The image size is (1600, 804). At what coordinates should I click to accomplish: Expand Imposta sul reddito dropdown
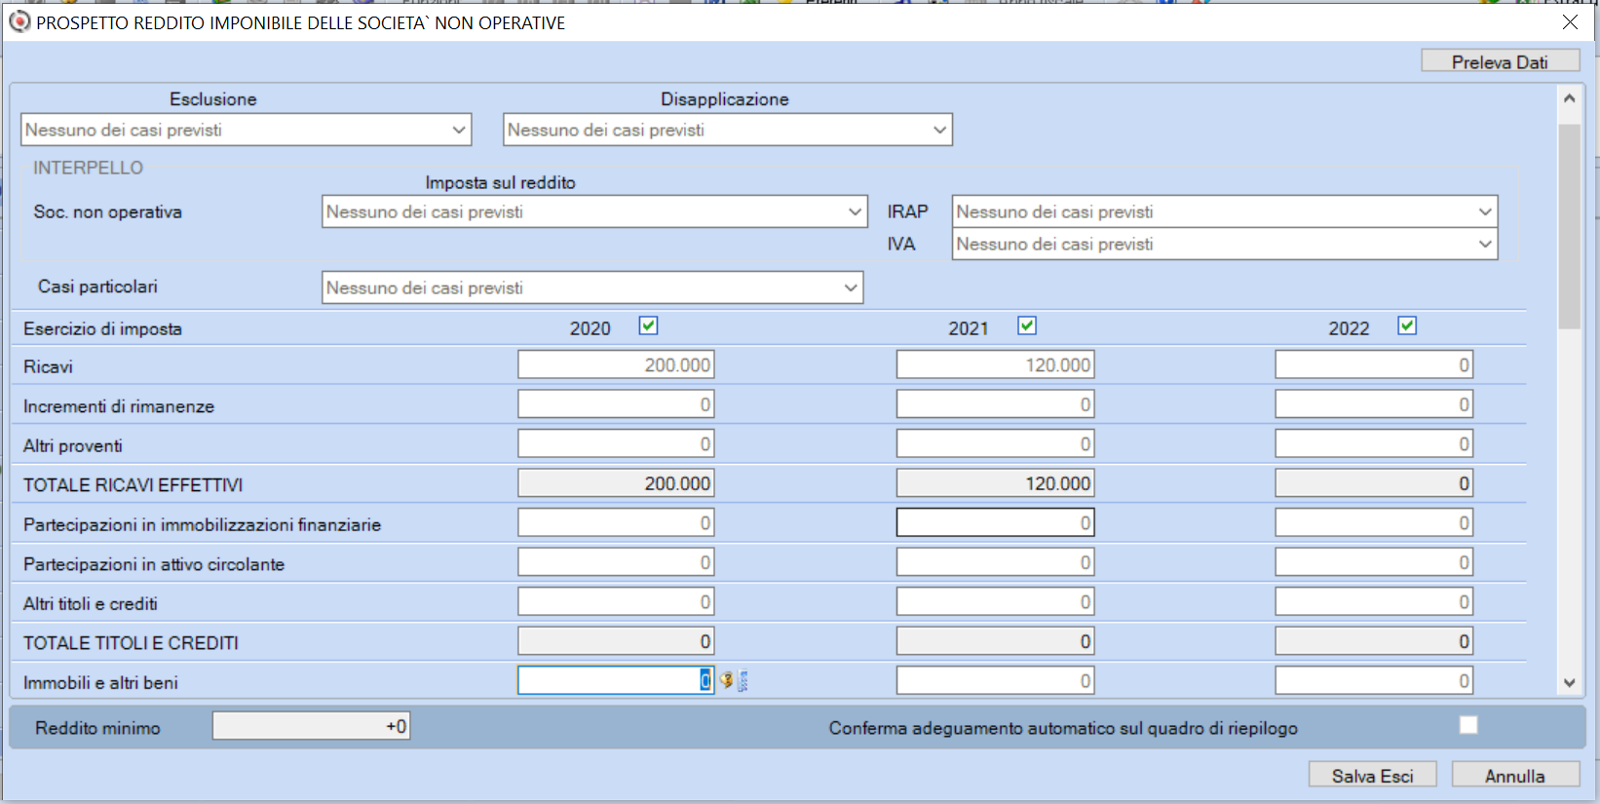(594, 211)
